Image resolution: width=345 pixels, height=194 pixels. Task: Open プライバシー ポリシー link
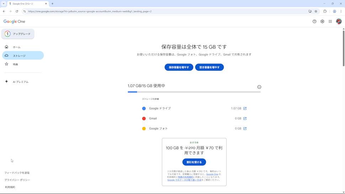click(17, 180)
